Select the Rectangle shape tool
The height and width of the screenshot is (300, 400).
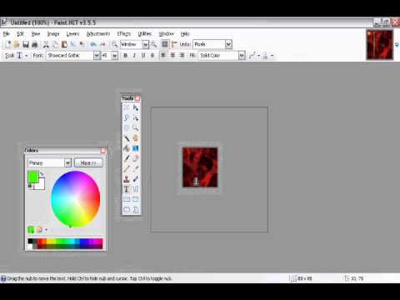(127, 199)
